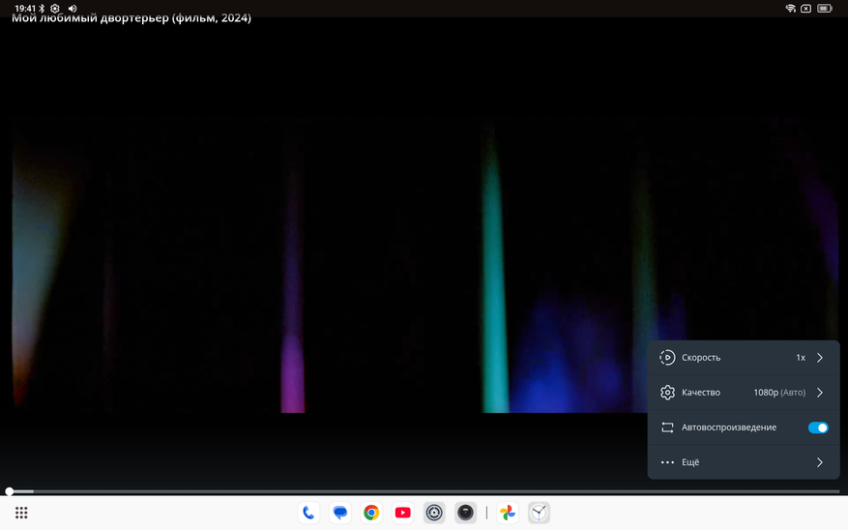
Task: Select the Ещё menu entry
Action: point(690,462)
